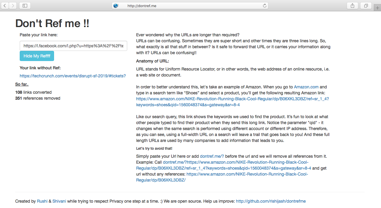Open a new tab with plus button
Viewport: 381px width, 208px height.
tap(377, 8)
